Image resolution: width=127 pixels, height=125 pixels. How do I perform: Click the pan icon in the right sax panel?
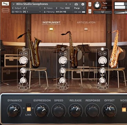click(102, 75)
